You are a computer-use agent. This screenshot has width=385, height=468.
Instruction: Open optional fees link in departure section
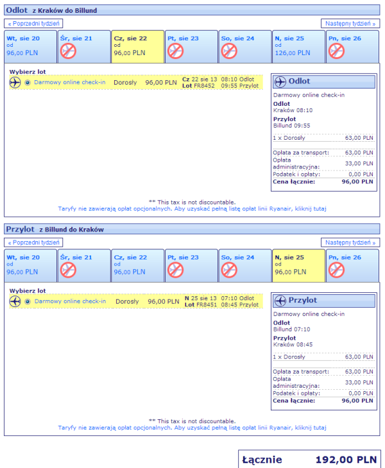192,208
